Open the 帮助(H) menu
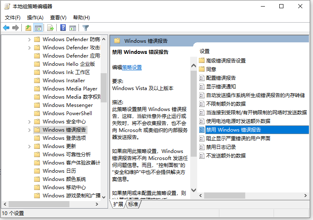 click(x=81, y=18)
